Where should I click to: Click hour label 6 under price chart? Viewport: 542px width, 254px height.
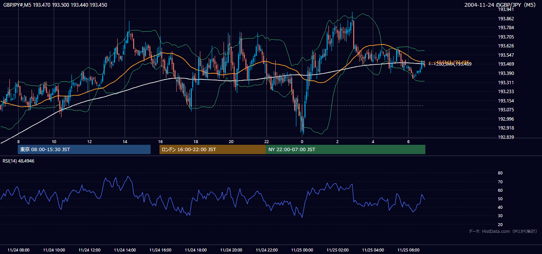408,141
